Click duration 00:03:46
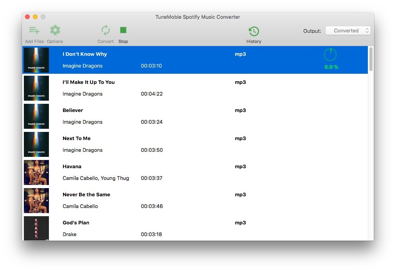 tap(152, 206)
